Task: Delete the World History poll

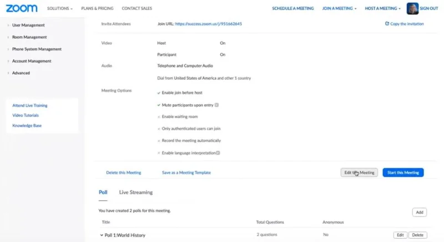Action: [418, 235]
